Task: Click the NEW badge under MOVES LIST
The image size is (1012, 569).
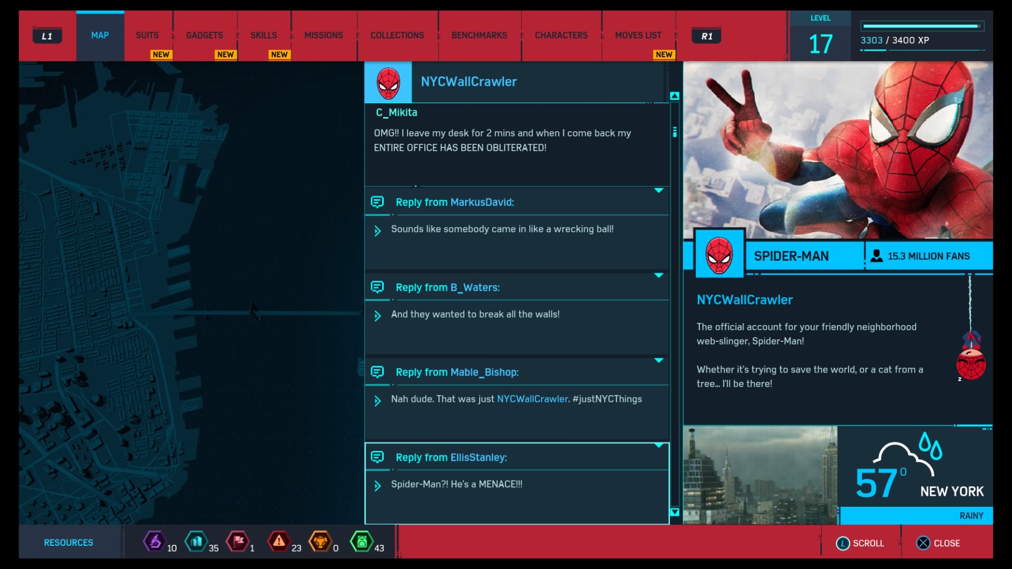Action: (x=664, y=54)
